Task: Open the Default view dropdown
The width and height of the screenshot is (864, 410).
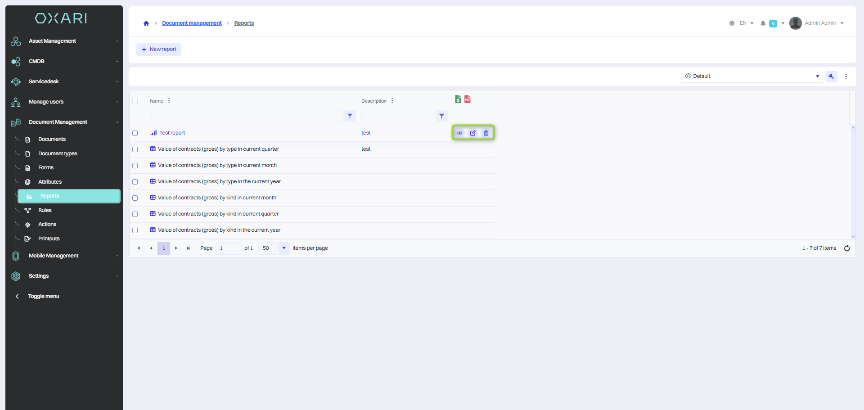Action: 751,77
